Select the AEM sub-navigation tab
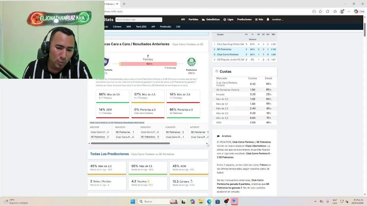 [x=128, y=27]
